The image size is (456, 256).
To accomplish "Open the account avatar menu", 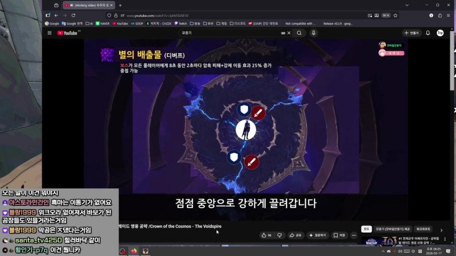I will tap(440, 33).
